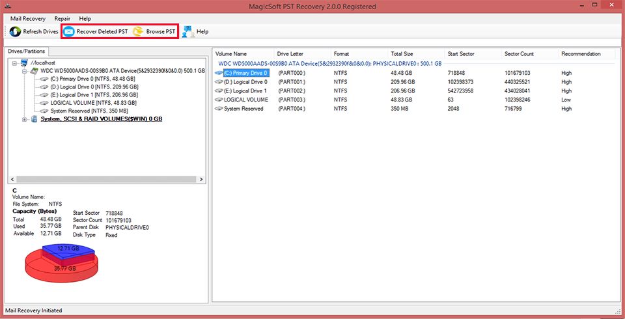The width and height of the screenshot is (625, 319).
Task: Select (E:) Logical Drive 1 list row
Action: (245, 91)
